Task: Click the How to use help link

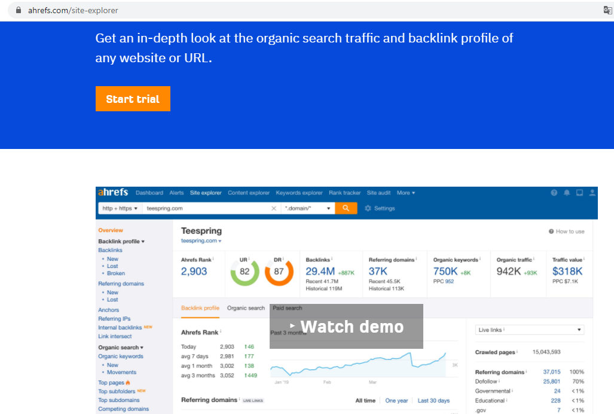Action: pos(567,232)
